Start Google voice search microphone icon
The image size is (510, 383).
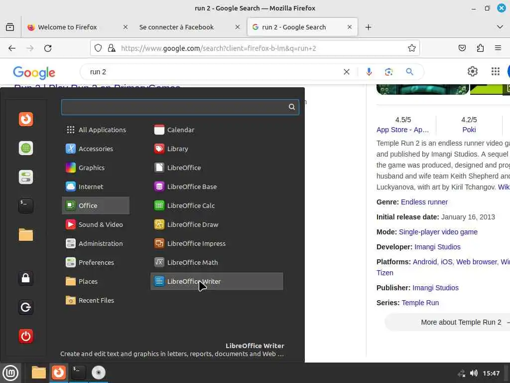click(x=369, y=72)
